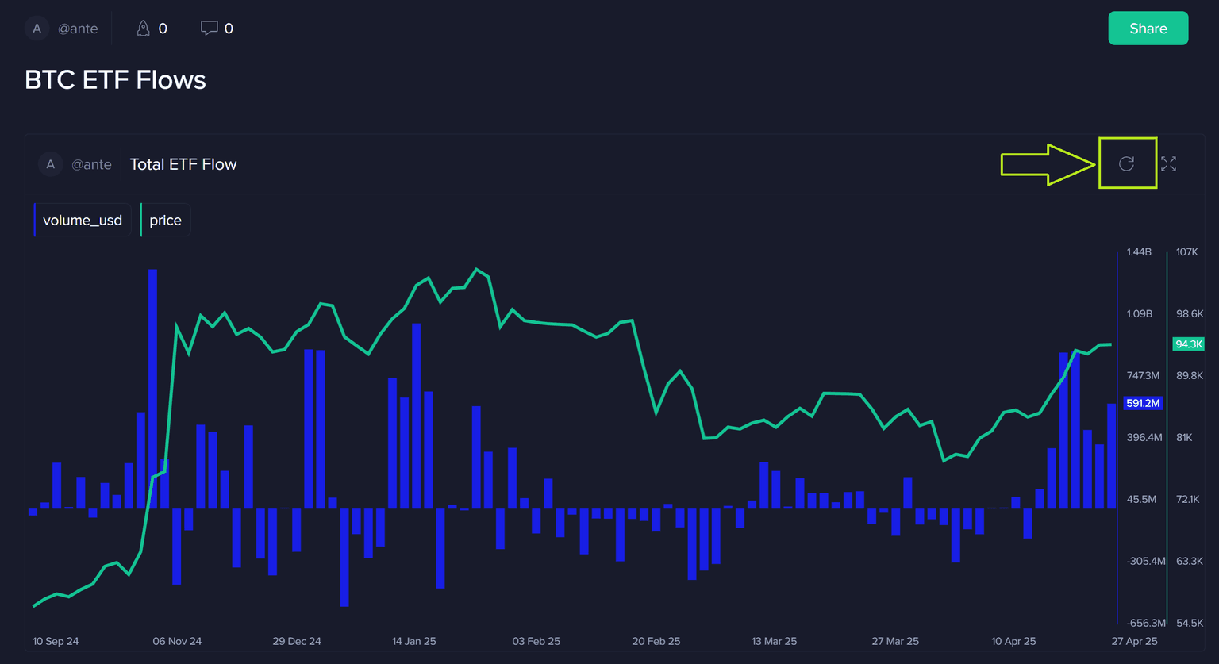
Task: Click the Total ETF Flow chart title
Action: (x=183, y=164)
